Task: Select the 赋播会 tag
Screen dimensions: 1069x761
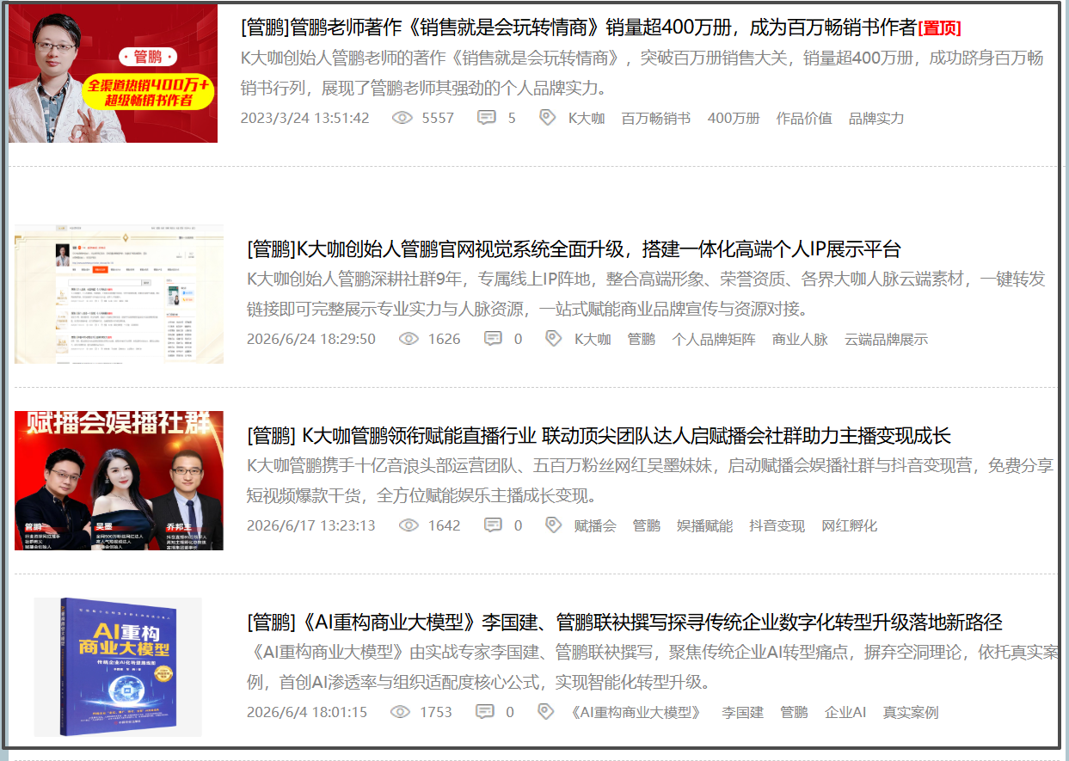Action: pos(595,526)
